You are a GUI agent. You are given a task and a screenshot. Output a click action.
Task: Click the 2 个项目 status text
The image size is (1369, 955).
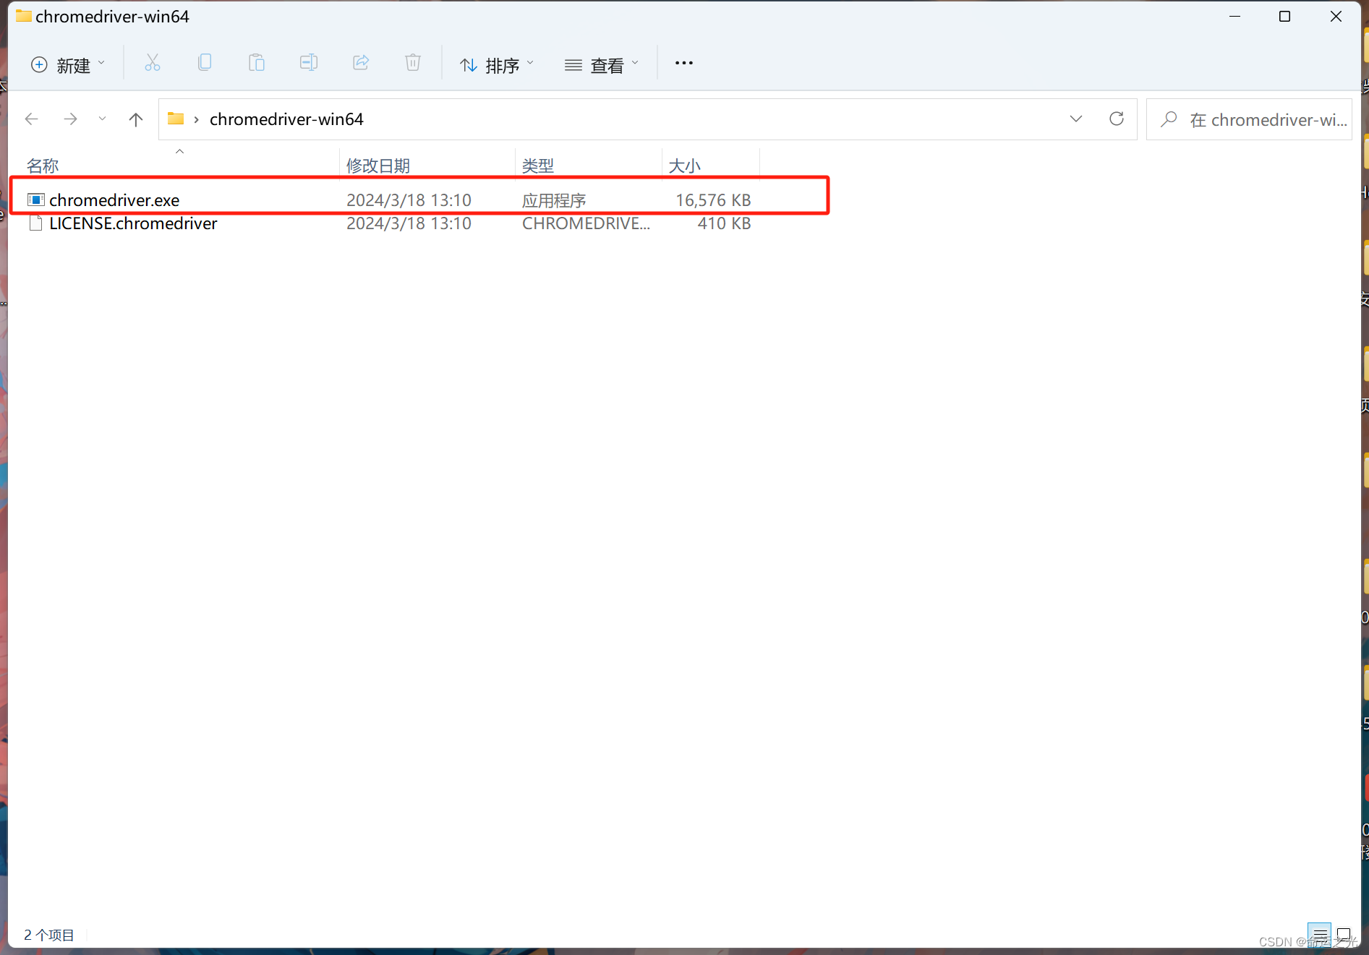(49, 935)
